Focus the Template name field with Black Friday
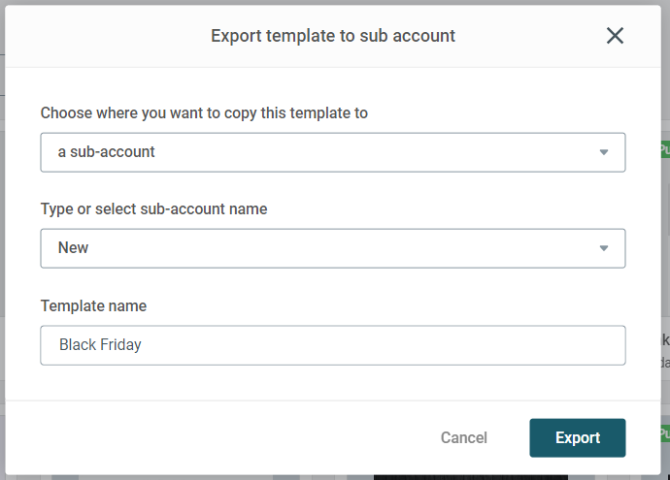 pyautogui.click(x=333, y=345)
